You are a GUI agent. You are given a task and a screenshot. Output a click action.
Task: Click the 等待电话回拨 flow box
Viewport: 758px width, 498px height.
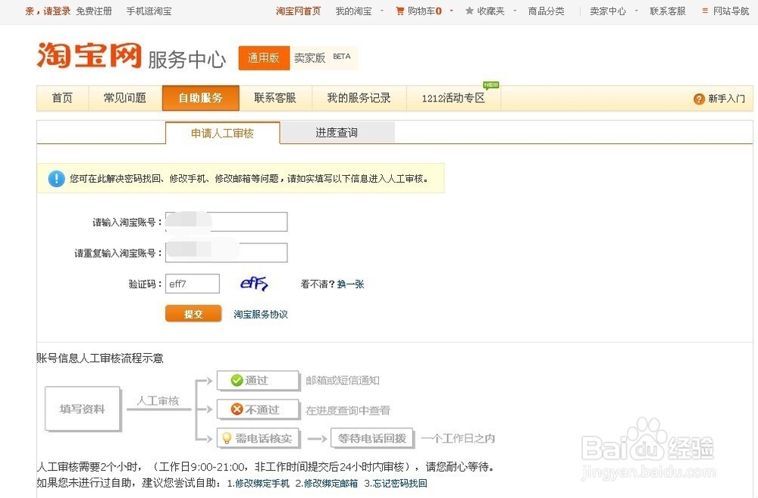click(x=371, y=438)
